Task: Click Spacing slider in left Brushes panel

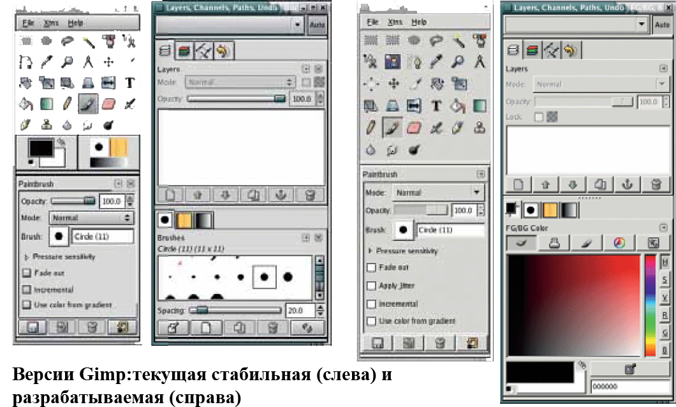Action: (x=235, y=310)
